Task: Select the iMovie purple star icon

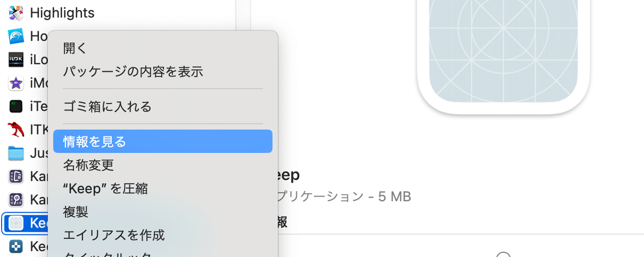Action: (16, 83)
